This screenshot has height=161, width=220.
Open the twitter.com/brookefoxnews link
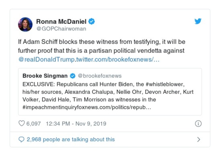118,60
